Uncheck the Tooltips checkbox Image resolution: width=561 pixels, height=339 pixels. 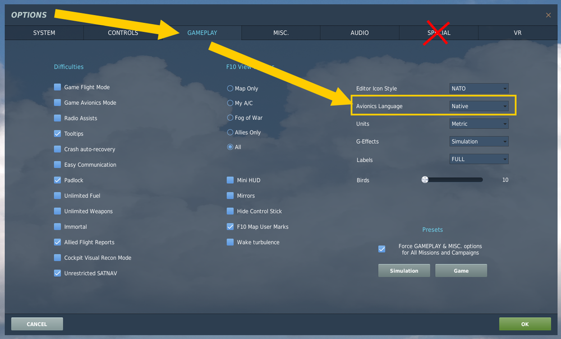57,133
